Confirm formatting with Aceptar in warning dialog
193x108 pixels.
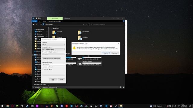coord(106,53)
